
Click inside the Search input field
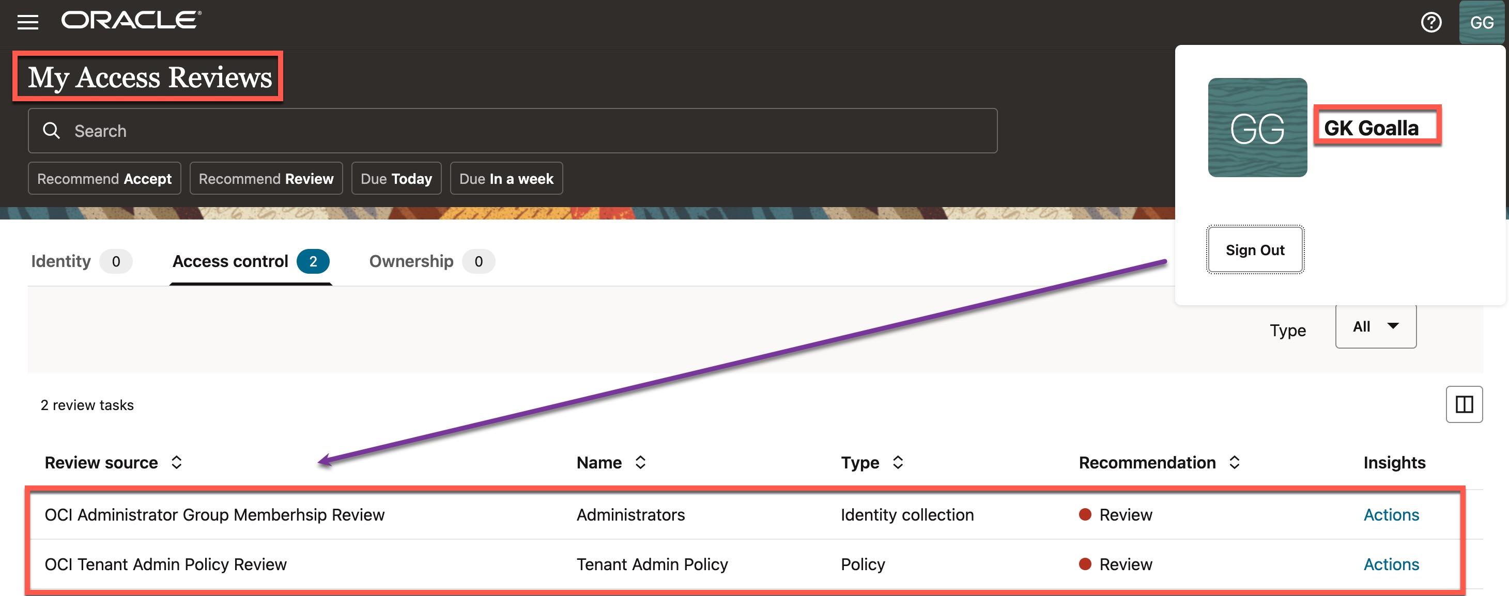(527, 131)
